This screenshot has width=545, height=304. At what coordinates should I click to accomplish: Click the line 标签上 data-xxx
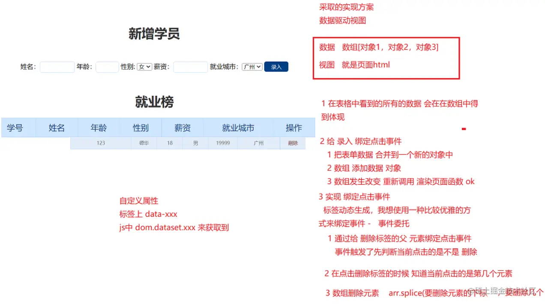tap(148, 214)
